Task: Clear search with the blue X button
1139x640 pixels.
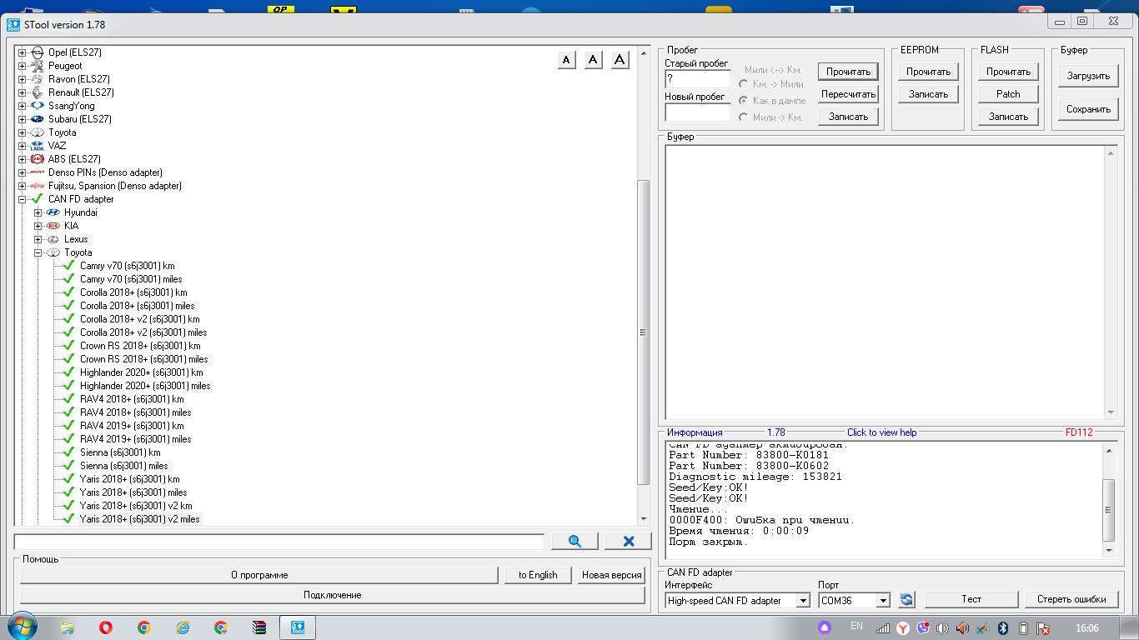Action: click(629, 541)
